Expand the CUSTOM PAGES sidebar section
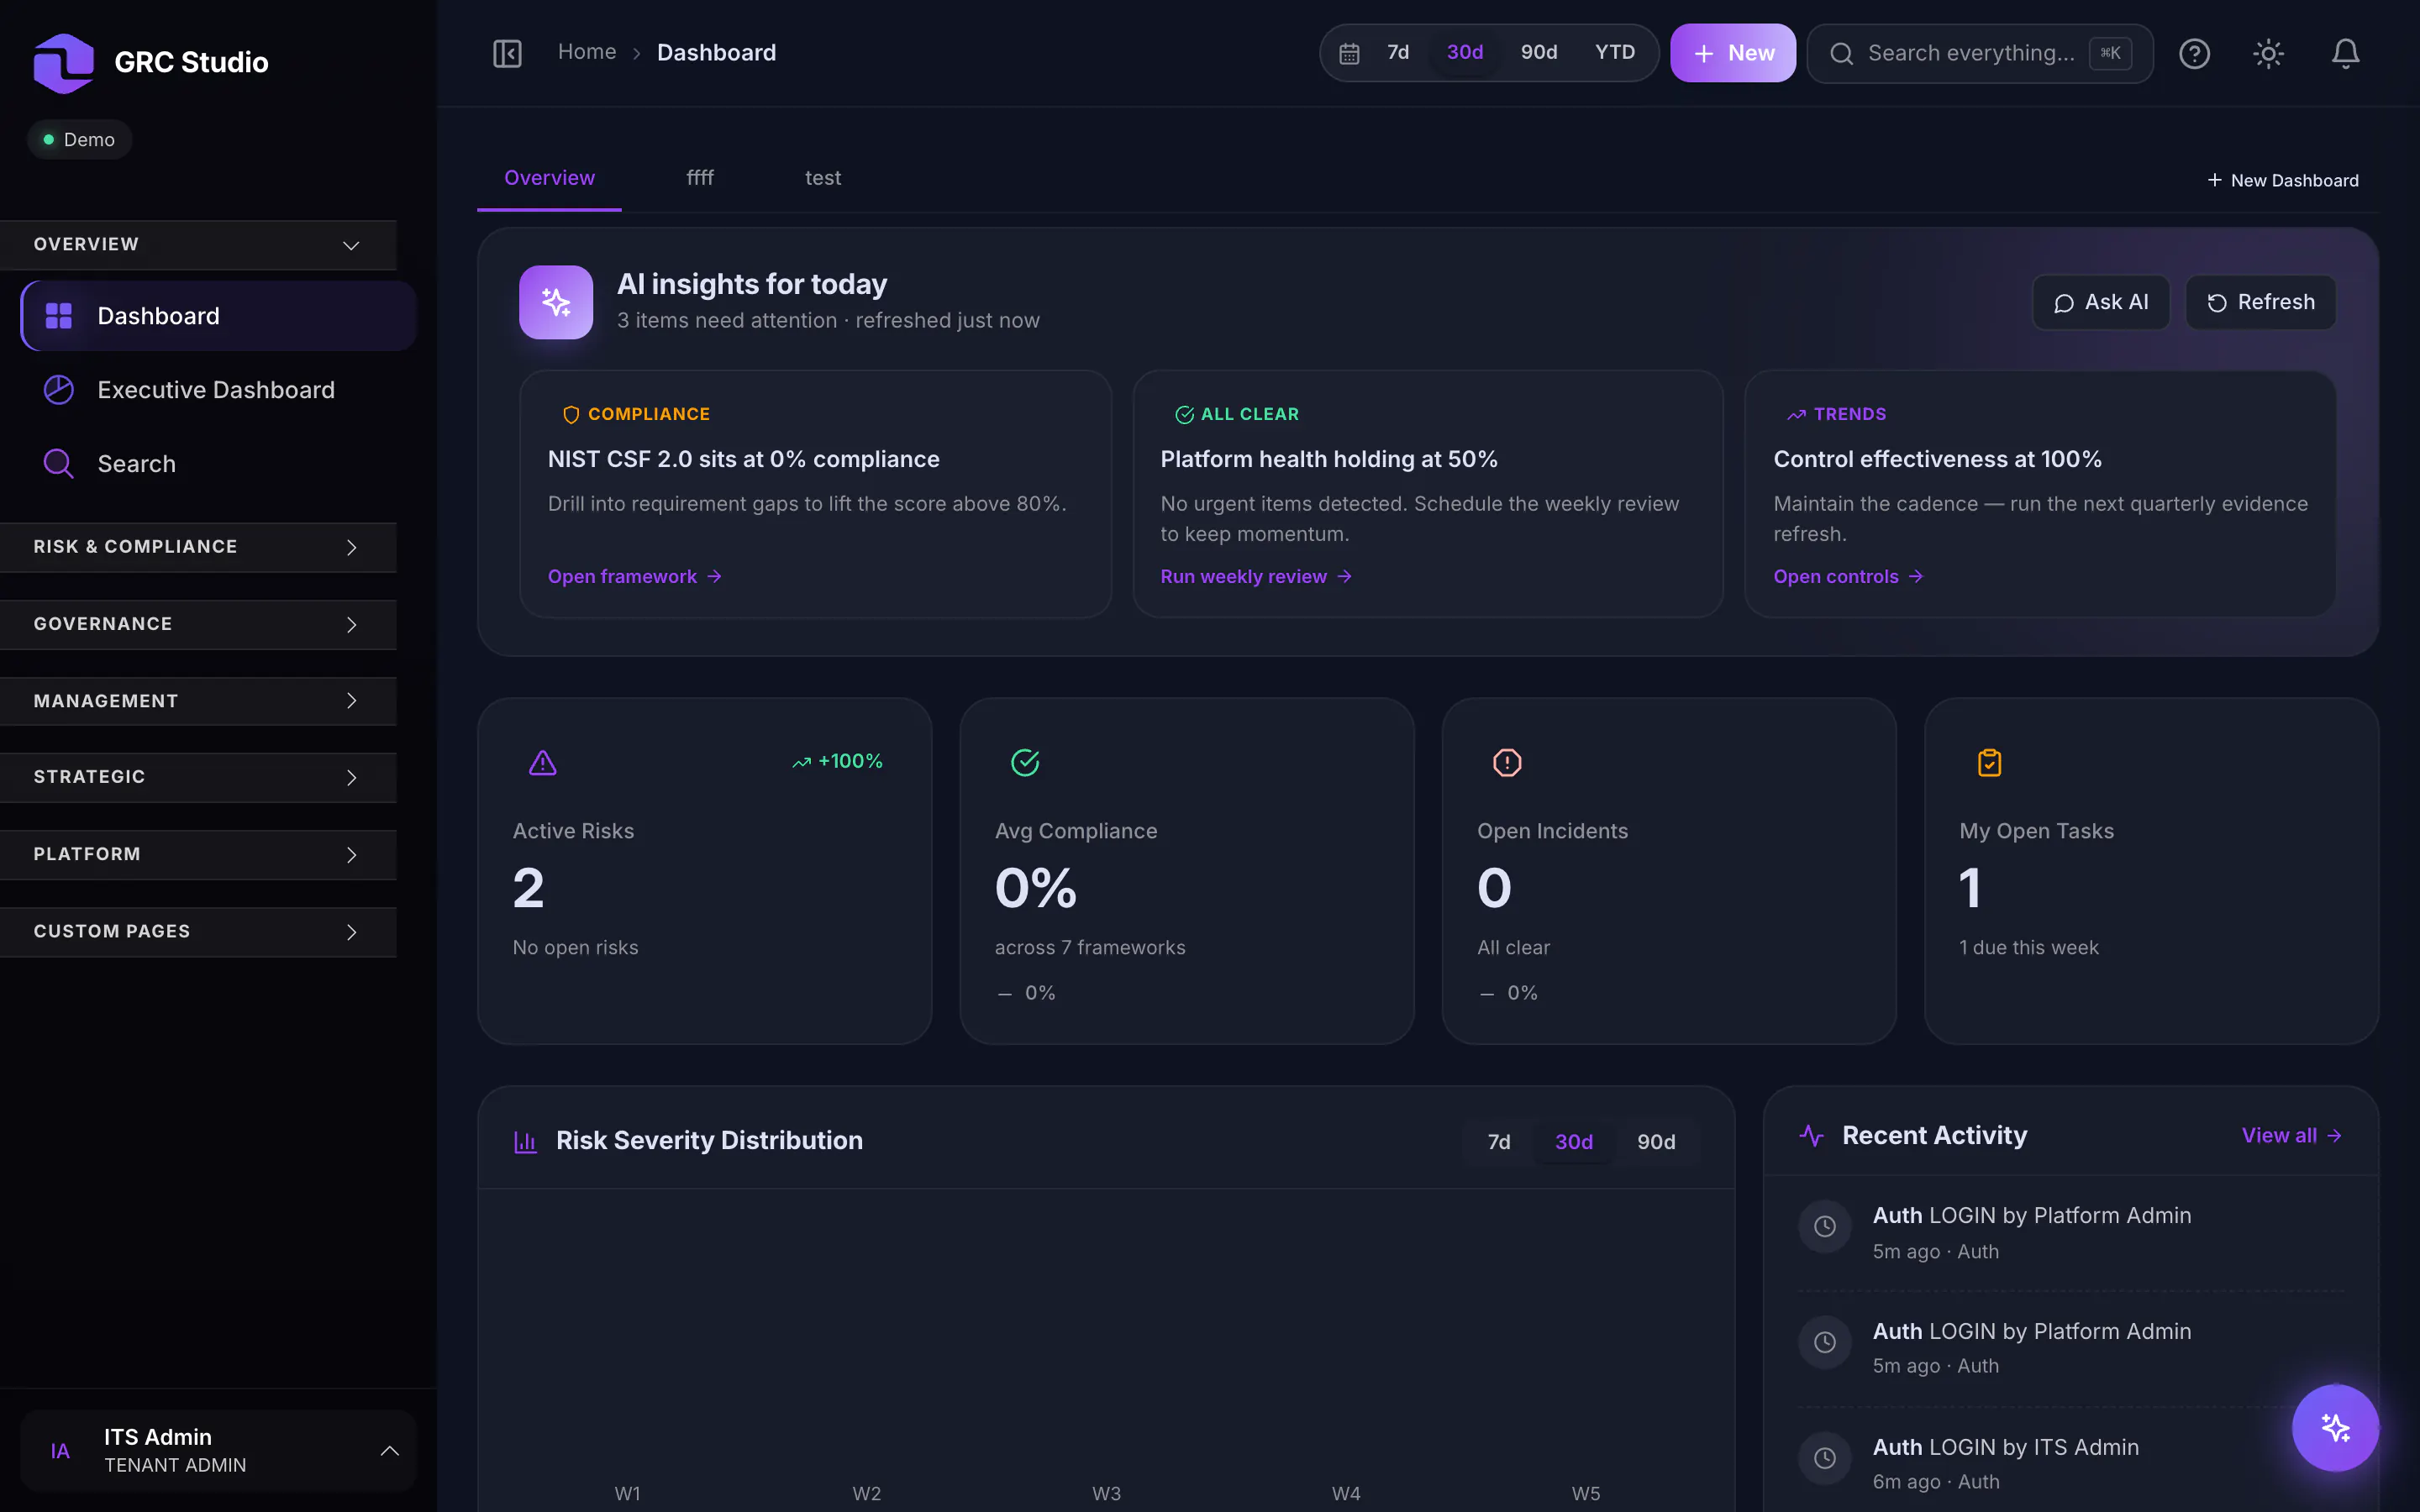Screen dimensions: 2420x1512 tap(198, 931)
